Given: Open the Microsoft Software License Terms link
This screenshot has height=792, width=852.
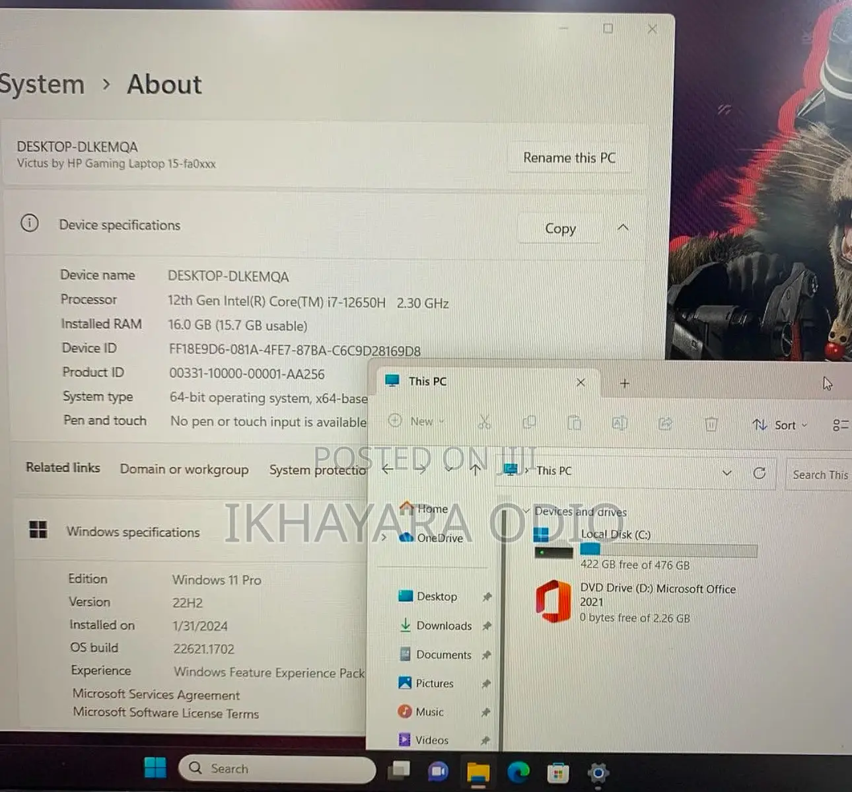Looking at the screenshot, I should pos(166,713).
